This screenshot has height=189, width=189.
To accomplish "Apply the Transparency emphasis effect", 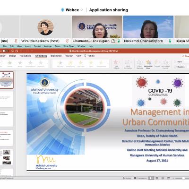I will [x=101, y=64].
